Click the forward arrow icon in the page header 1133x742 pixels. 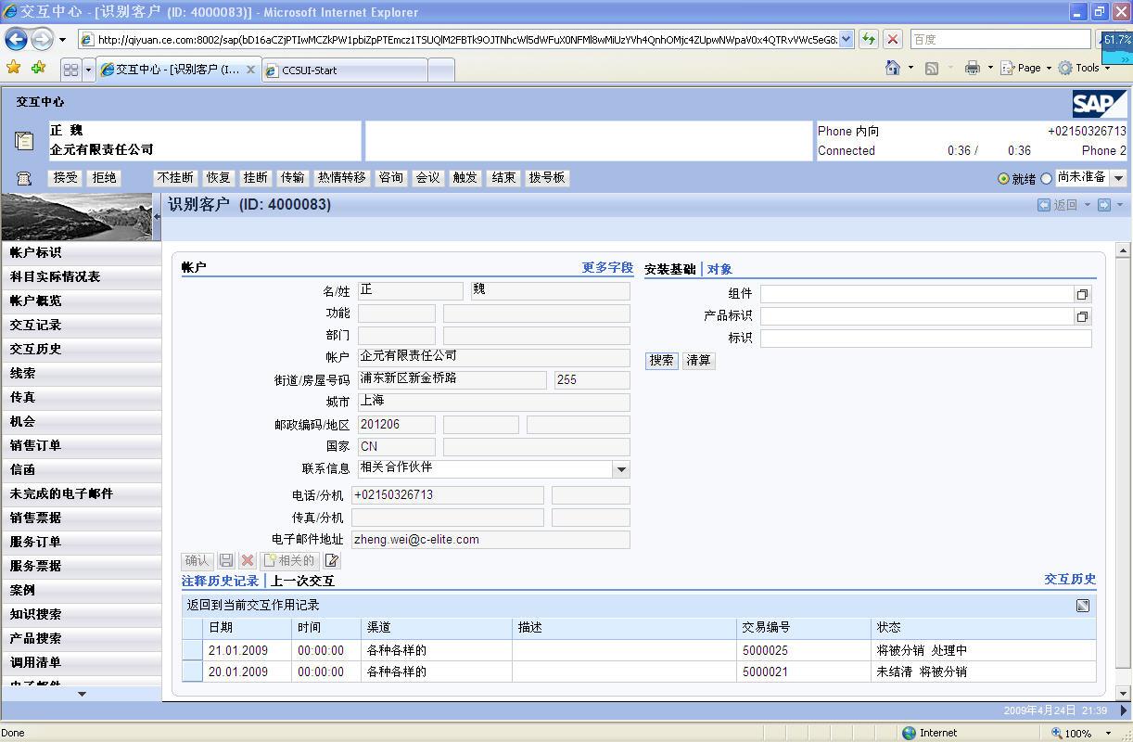point(1103,205)
